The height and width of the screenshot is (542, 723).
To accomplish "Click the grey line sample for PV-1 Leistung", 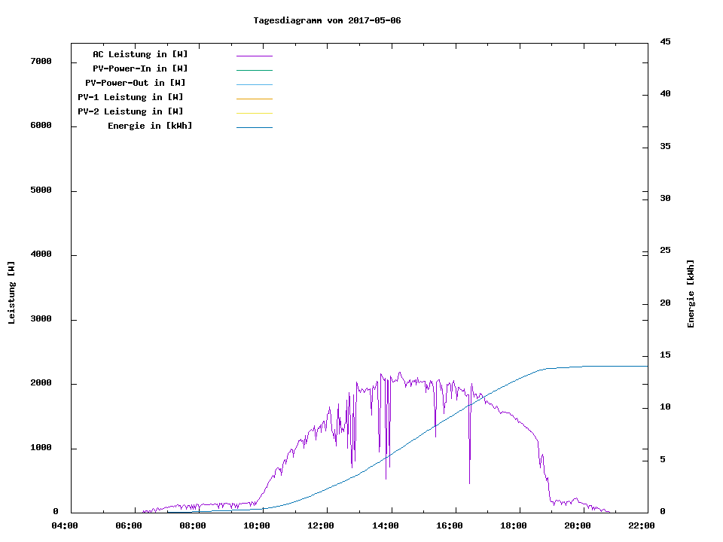I will 254,99.
